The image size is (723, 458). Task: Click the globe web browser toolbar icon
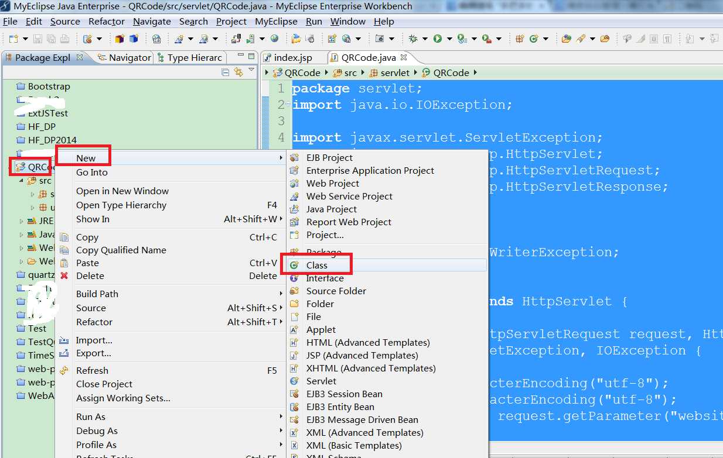tap(274, 39)
